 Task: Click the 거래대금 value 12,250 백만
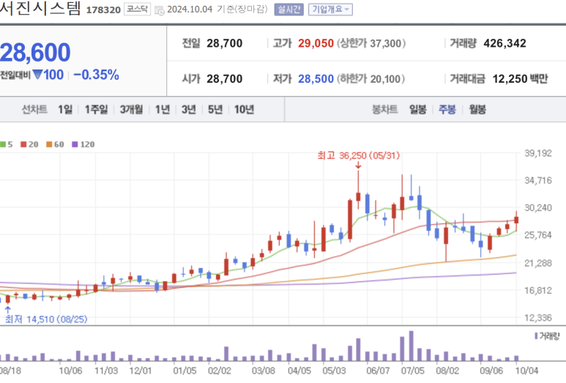520,78
